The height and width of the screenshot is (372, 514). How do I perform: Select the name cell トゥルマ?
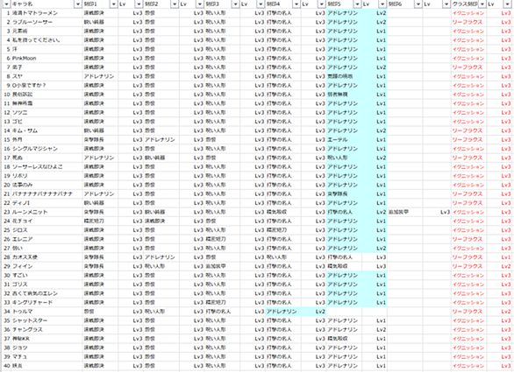(x=46, y=312)
